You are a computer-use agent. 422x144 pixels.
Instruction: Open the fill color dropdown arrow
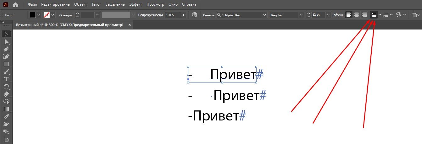[x=39, y=15]
